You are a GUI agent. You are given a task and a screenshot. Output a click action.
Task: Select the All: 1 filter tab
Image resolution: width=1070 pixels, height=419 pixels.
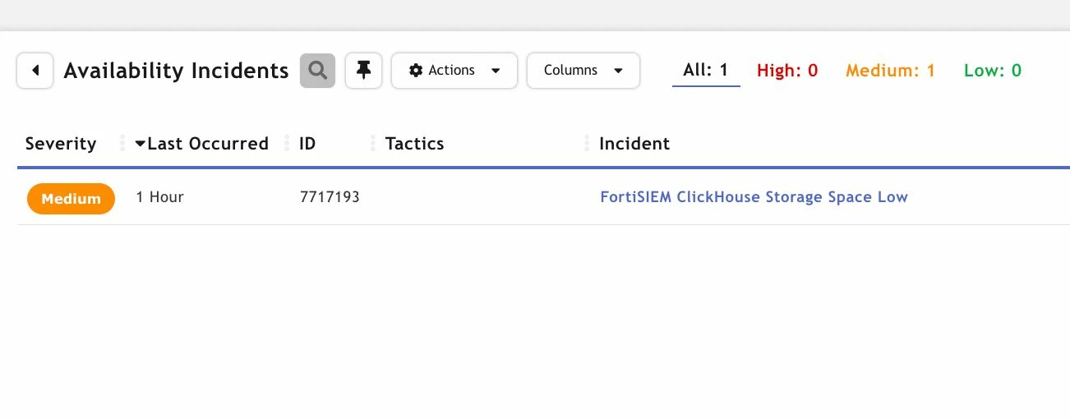click(706, 70)
